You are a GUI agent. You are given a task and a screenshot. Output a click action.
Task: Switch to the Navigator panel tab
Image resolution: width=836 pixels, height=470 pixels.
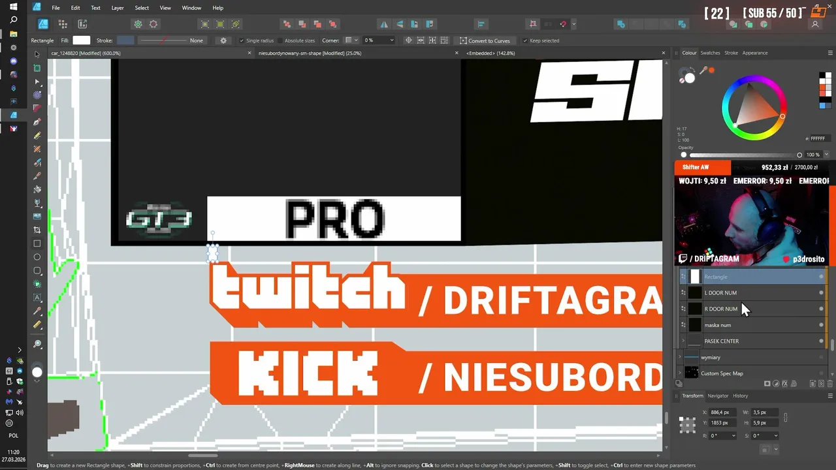point(718,396)
